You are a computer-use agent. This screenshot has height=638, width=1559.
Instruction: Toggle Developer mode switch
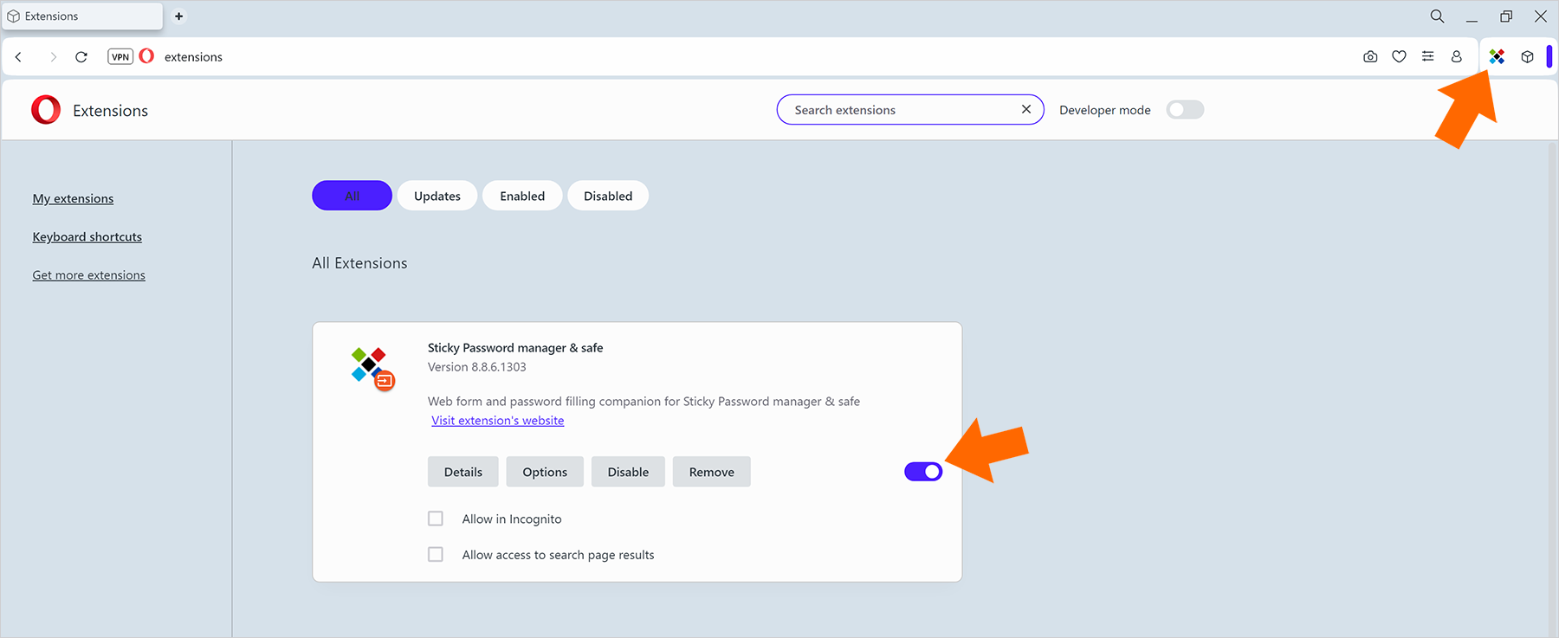tap(1185, 110)
